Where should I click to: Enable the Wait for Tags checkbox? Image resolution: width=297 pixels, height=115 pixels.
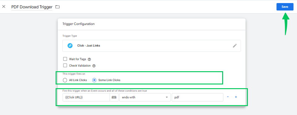click(x=65, y=59)
